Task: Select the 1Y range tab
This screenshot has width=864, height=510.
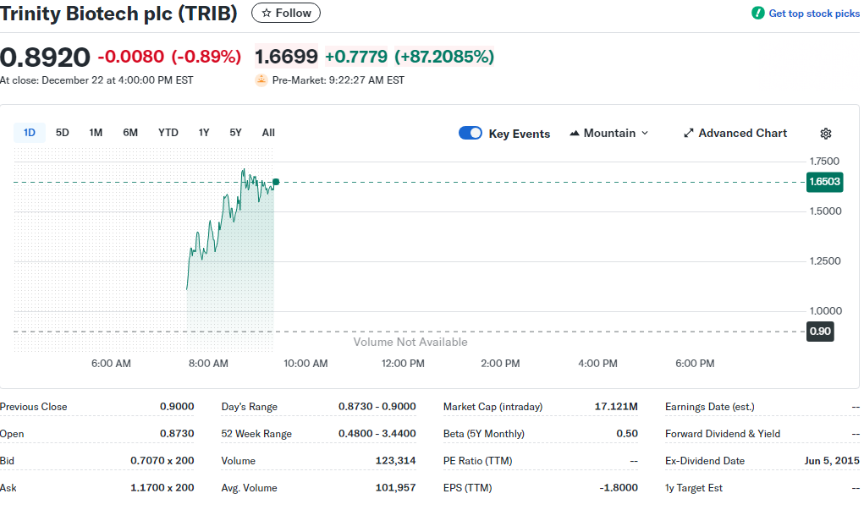Action: click(x=204, y=133)
